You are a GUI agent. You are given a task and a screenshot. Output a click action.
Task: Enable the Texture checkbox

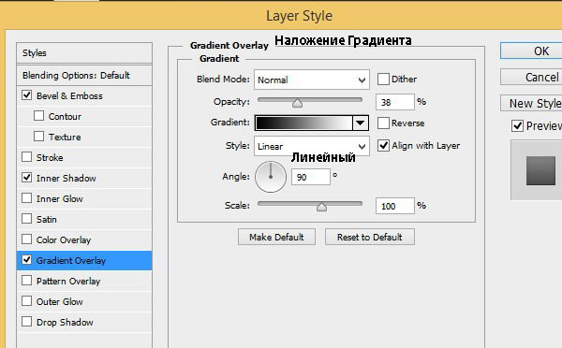[x=38, y=137]
